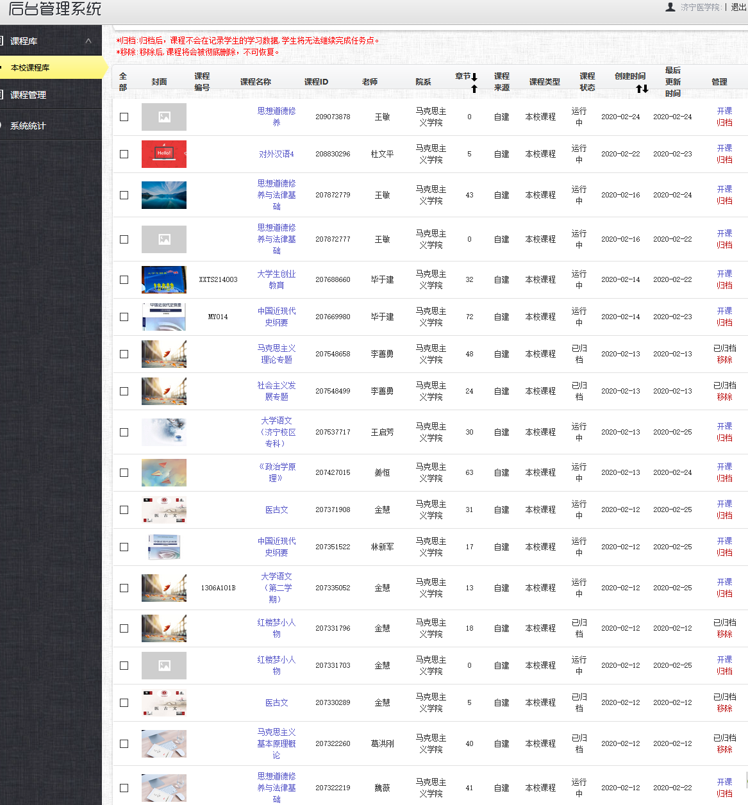The height and width of the screenshot is (805, 748).
Task: Click cover thumbnail of course 207537717
Action: click(x=164, y=432)
